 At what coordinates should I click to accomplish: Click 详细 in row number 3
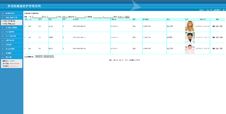[221, 48]
